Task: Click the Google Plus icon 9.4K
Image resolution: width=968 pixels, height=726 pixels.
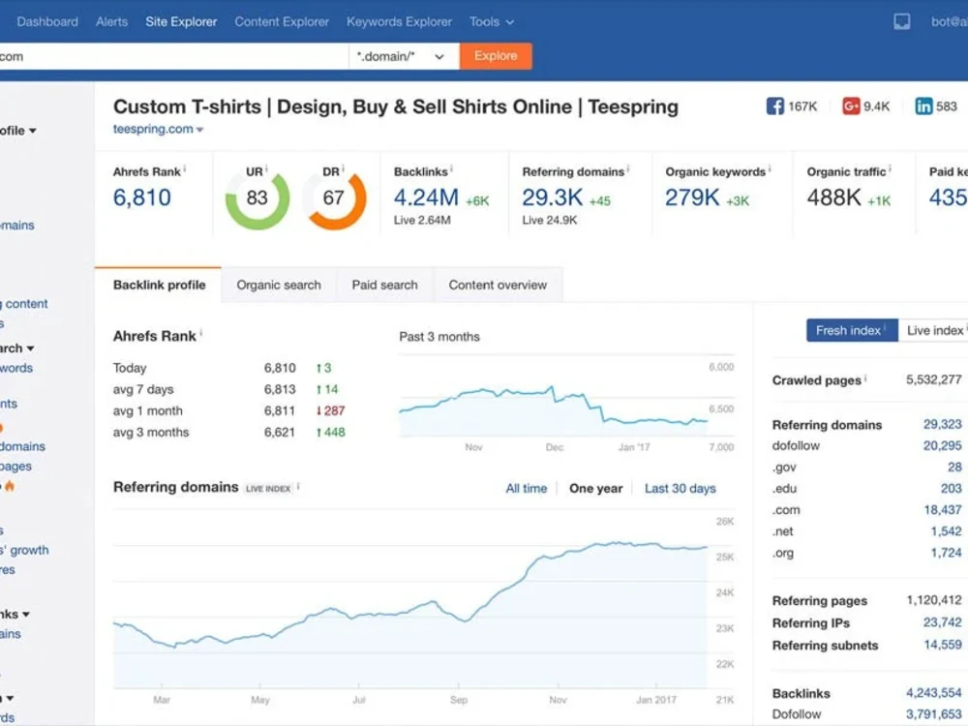Action: (851, 106)
